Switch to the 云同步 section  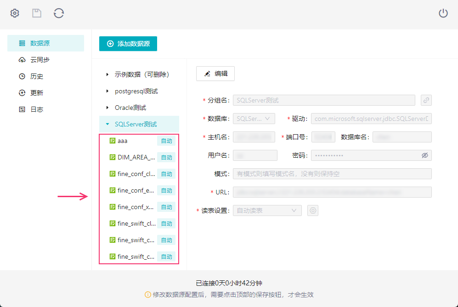point(45,60)
